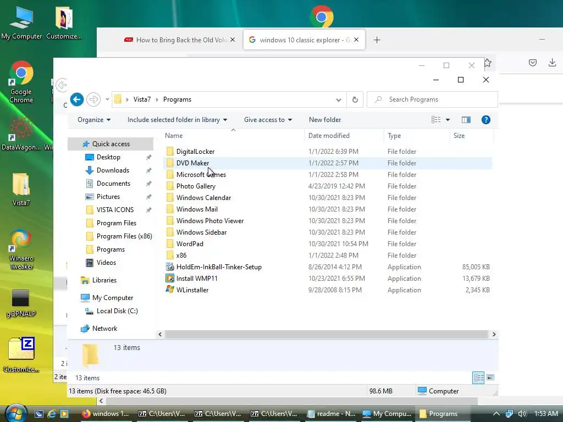Click the Install WMP11 application icon
The height and width of the screenshot is (422, 563).
(170, 278)
